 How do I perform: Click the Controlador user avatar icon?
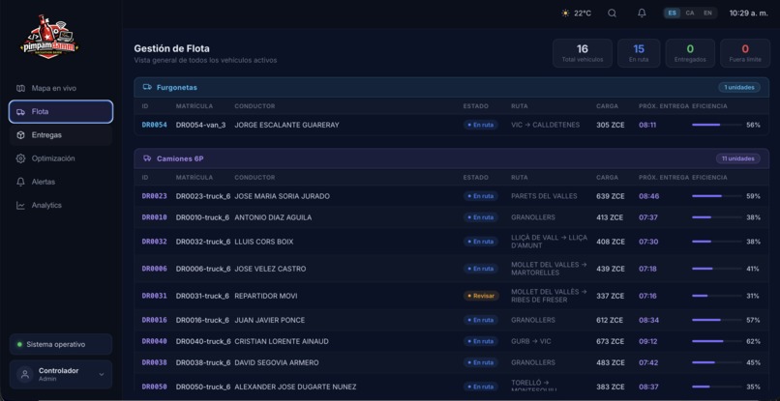tap(24, 374)
